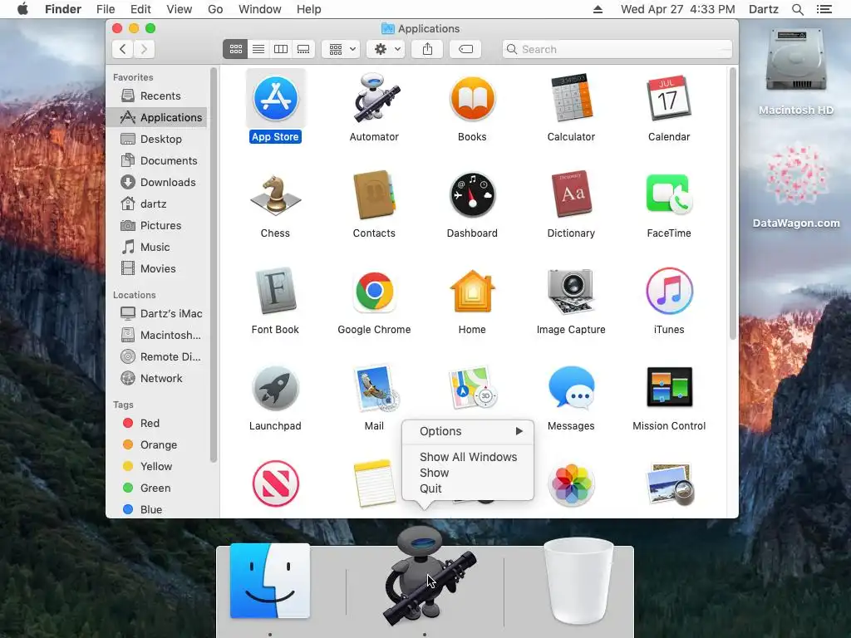This screenshot has width=851, height=638.
Task: Open Notification Center from menu bar
Action: [x=824, y=9]
